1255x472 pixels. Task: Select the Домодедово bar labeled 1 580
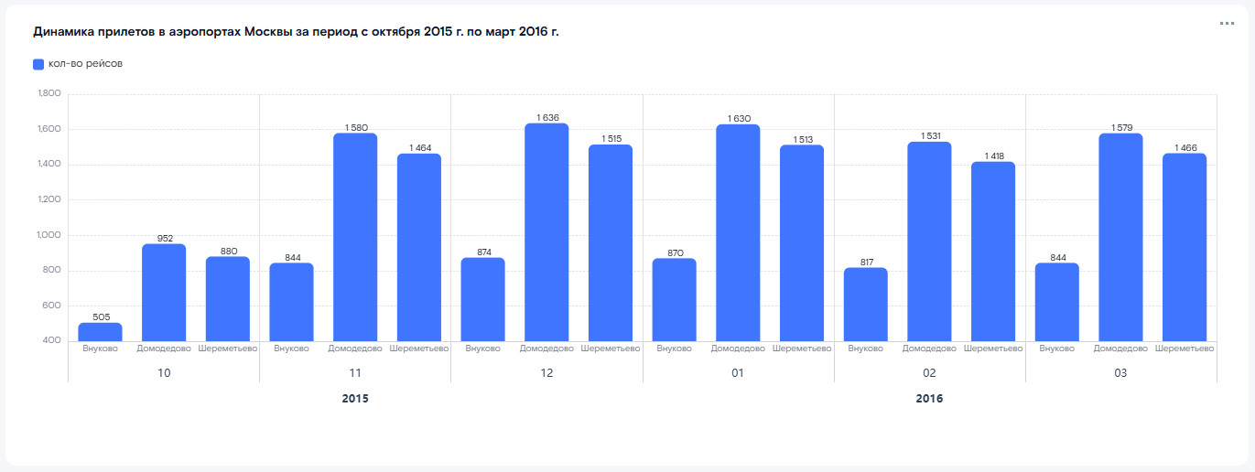(355, 238)
